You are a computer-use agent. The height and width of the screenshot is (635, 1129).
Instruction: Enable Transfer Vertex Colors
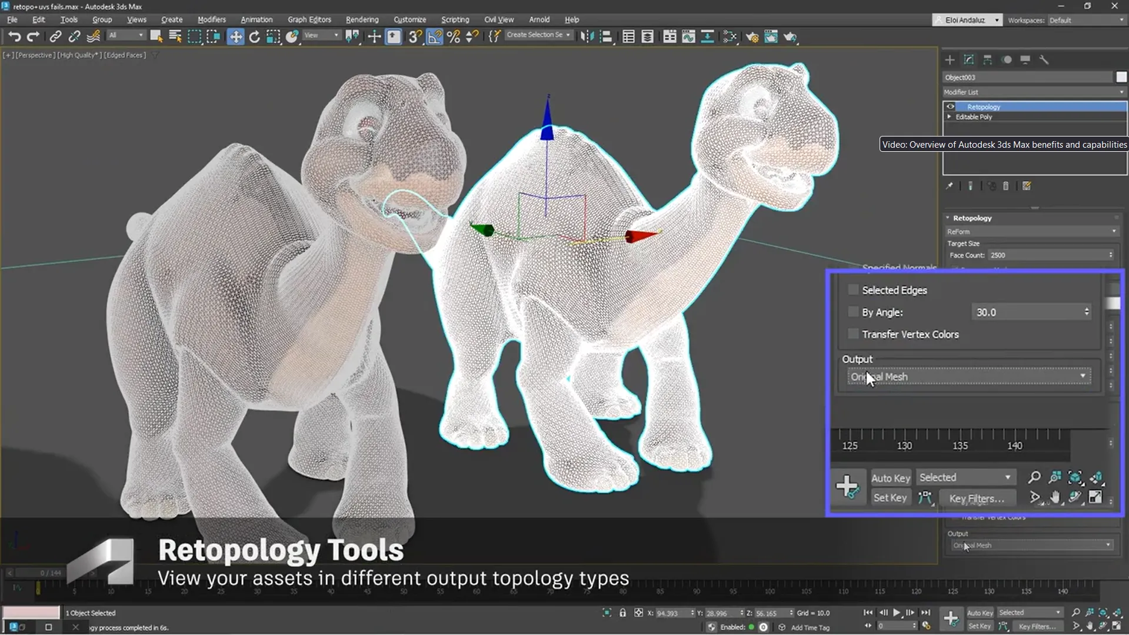click(x=852, y=334)
